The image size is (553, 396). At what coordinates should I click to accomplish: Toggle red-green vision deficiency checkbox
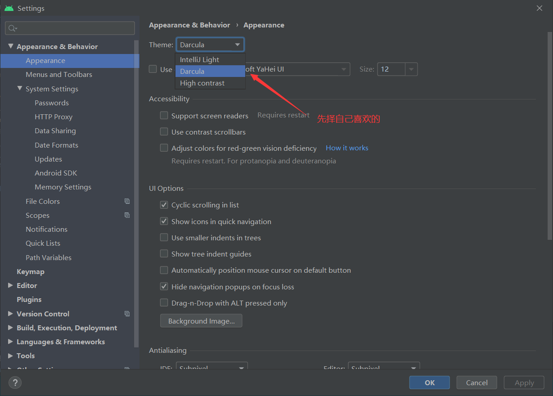coord(164,148)
